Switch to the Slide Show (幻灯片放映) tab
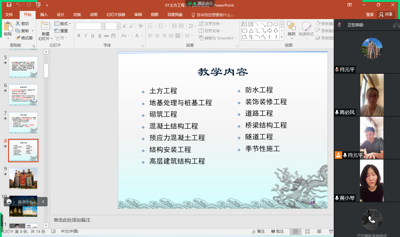The width and height of the screenshot is (400, 237). (x=116, y=15)
